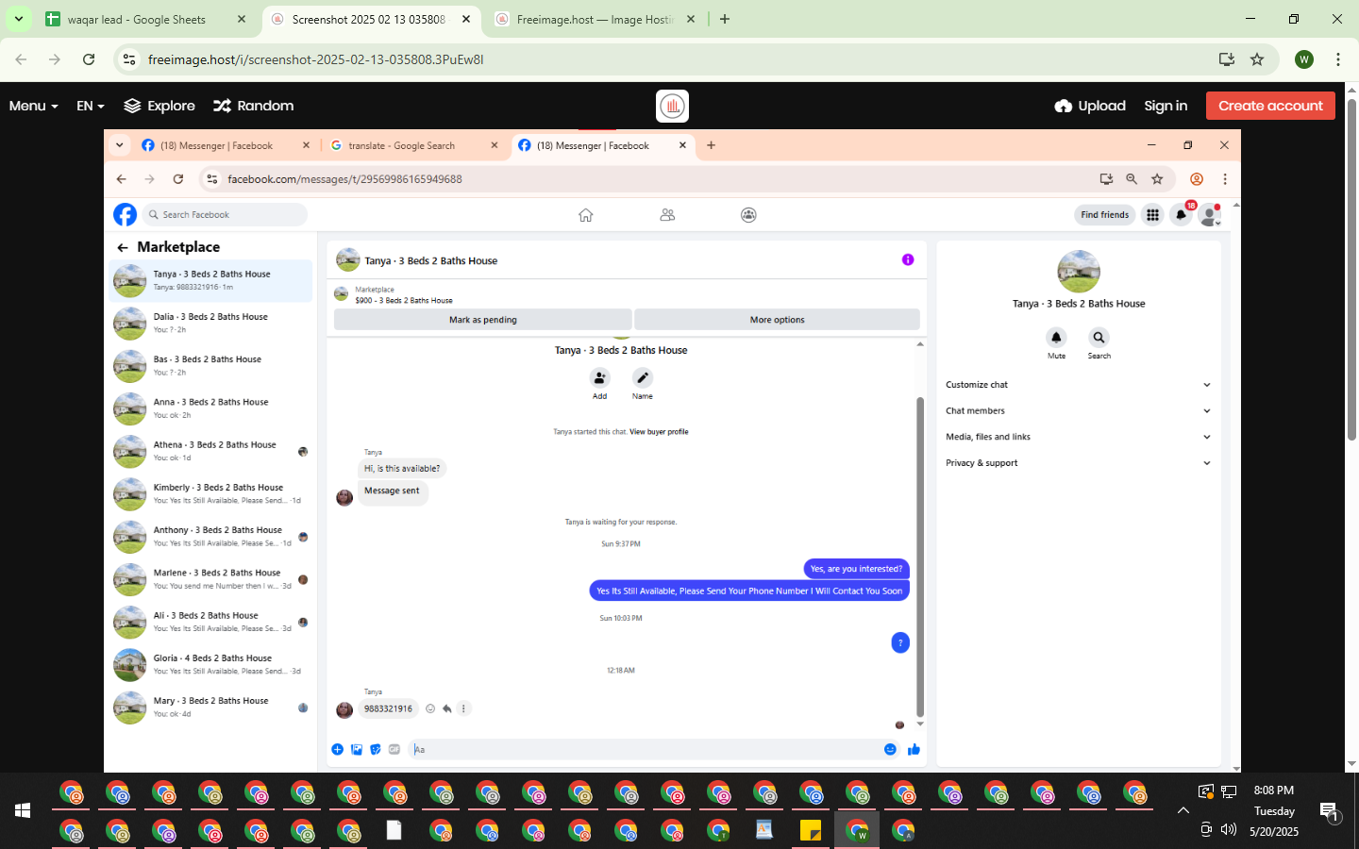This screenshot has width=1359, height=849.
Task: Click the blue plus icon in message composer
Action: pos(338,749)
